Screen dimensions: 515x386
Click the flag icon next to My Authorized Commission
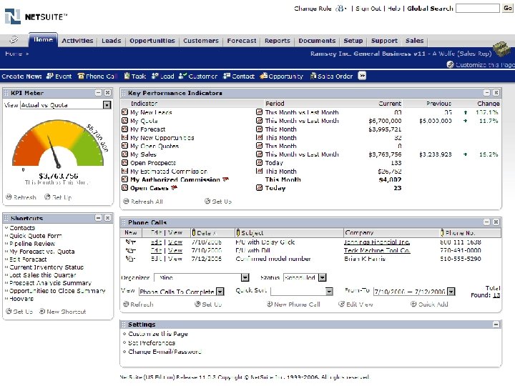pos(225,179)
